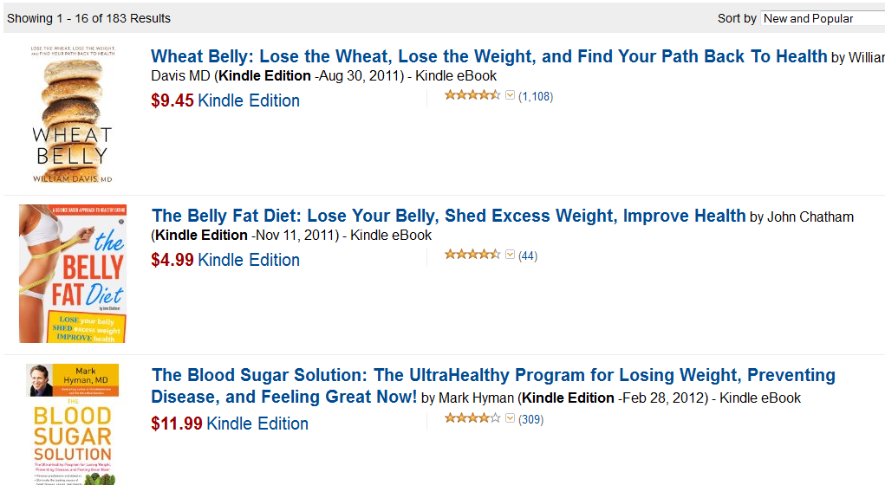View the 44 customer reviews

(x=528, y=255)
